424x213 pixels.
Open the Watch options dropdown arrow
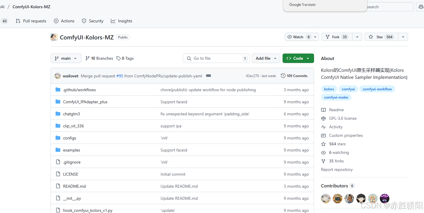point(315,37)
